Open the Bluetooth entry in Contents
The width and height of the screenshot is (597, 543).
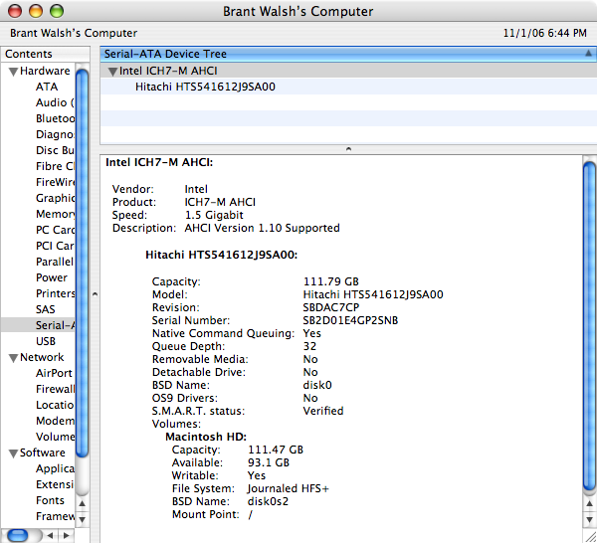click(x=55, y=118)
